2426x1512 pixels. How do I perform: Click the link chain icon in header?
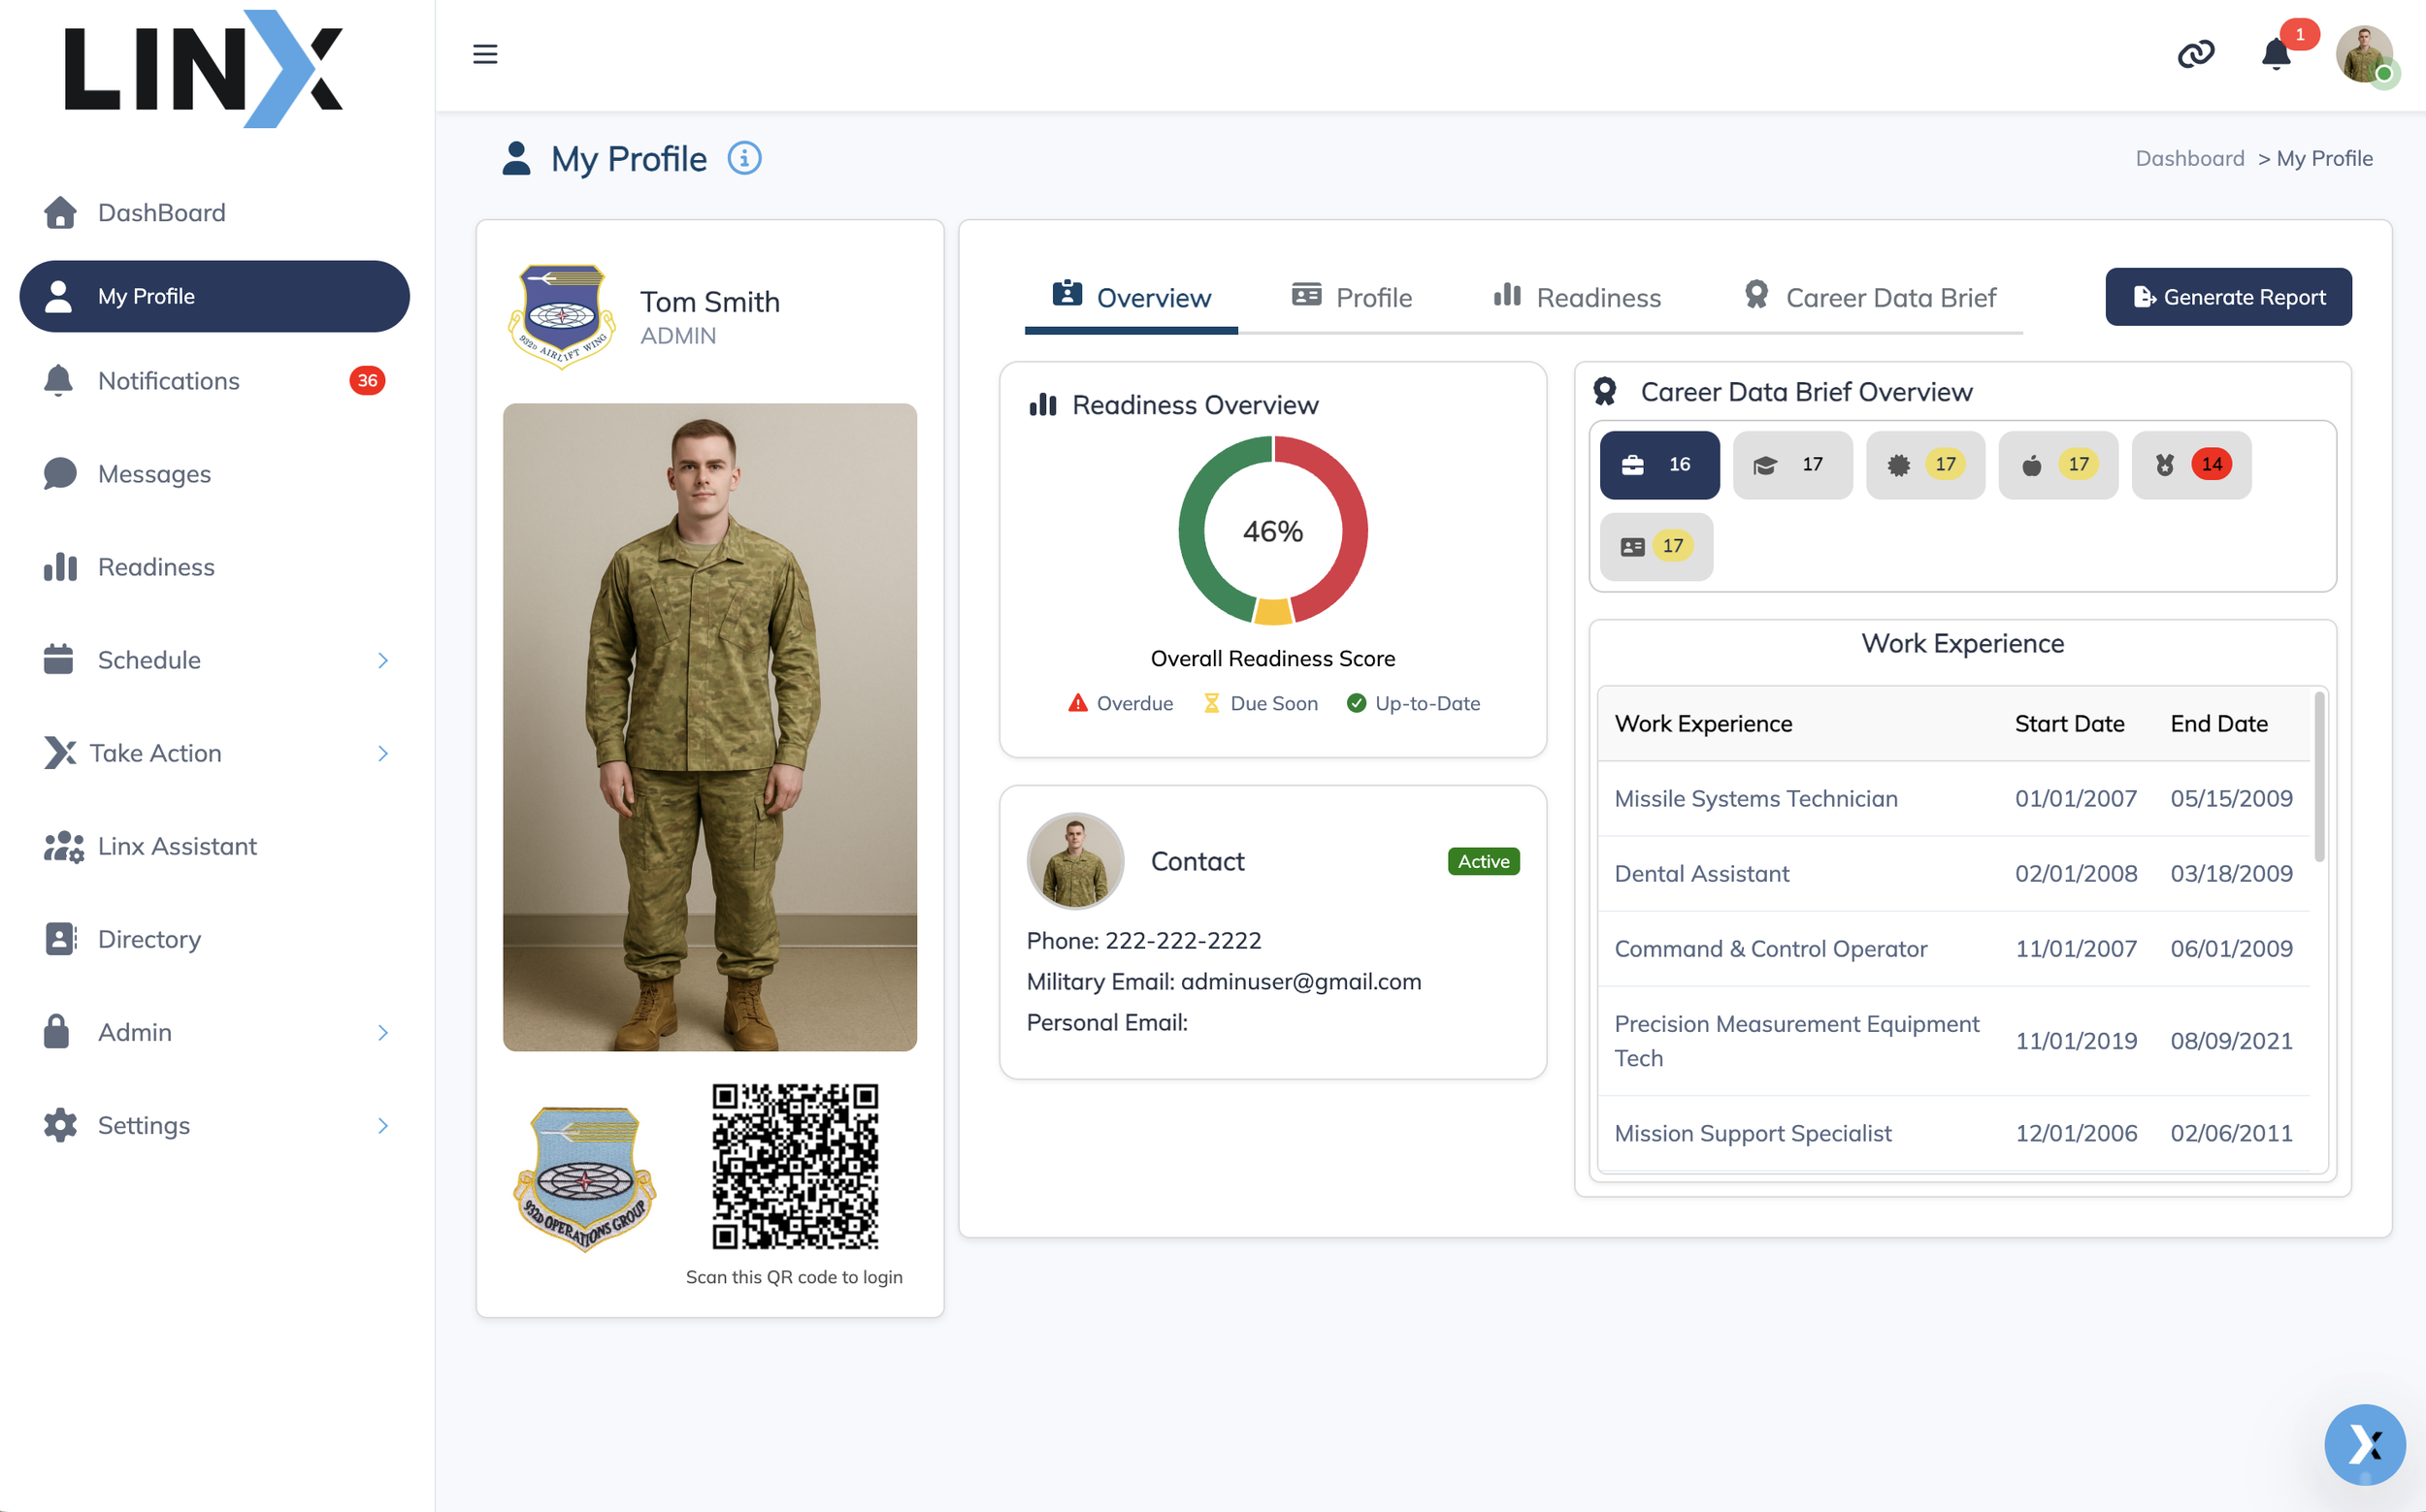point(2195,54)
